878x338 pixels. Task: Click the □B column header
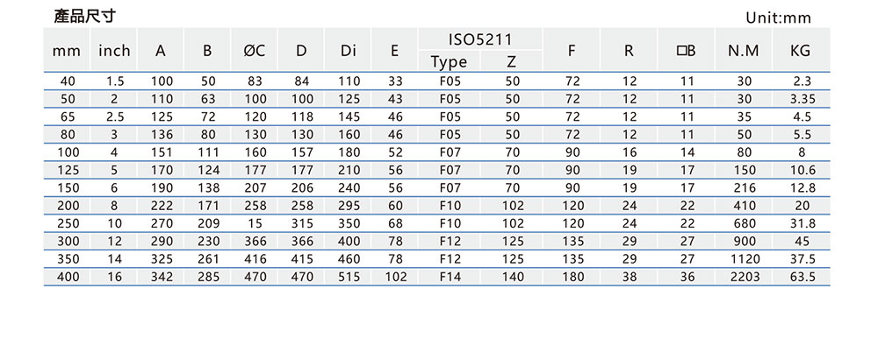[686, 50]
